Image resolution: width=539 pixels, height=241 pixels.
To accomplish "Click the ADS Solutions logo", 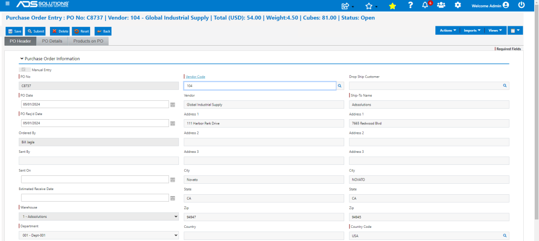I will pos(43,4).
